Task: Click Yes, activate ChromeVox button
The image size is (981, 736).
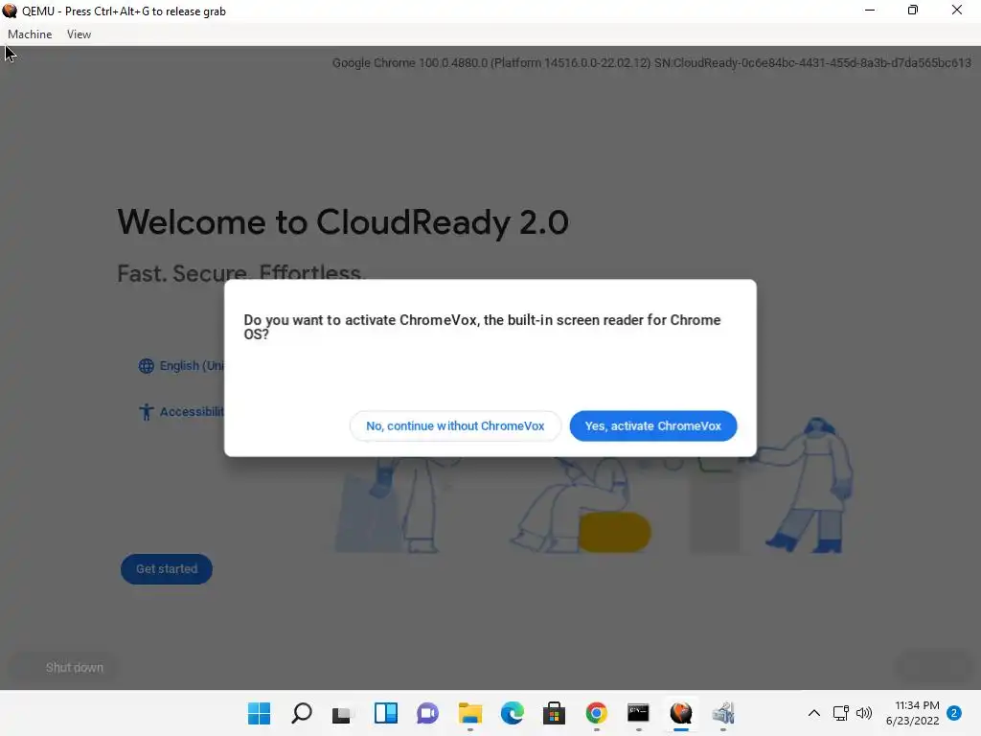Action: [x=653, y=425]
